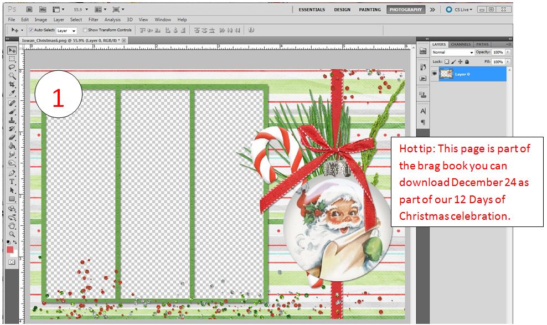The height and width of the screenshot is (325, 547).
Task: Select the 3D Camera Rotate tool
Action: tap(12, 217)
